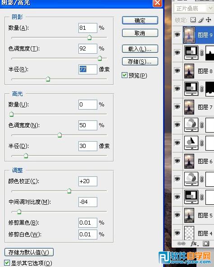Hide 图层 5 via its eye icon

pos(177,215)
